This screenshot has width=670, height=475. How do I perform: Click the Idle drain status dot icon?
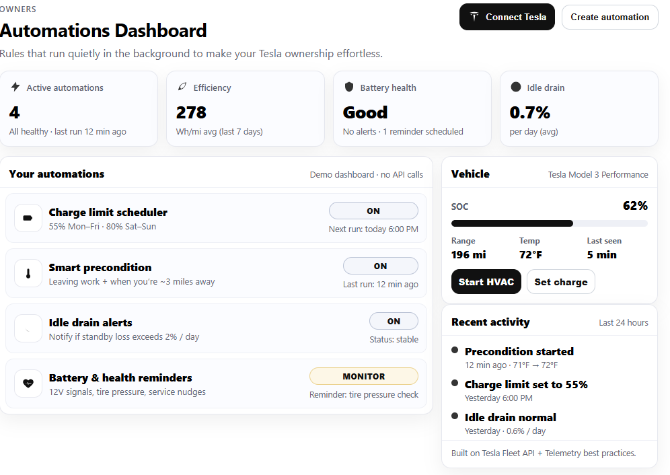pyautogui.click(x=515, y=87)
